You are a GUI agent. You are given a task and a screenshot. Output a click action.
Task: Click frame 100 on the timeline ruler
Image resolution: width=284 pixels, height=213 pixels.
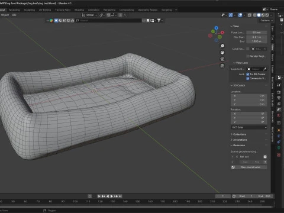point(75,201)
